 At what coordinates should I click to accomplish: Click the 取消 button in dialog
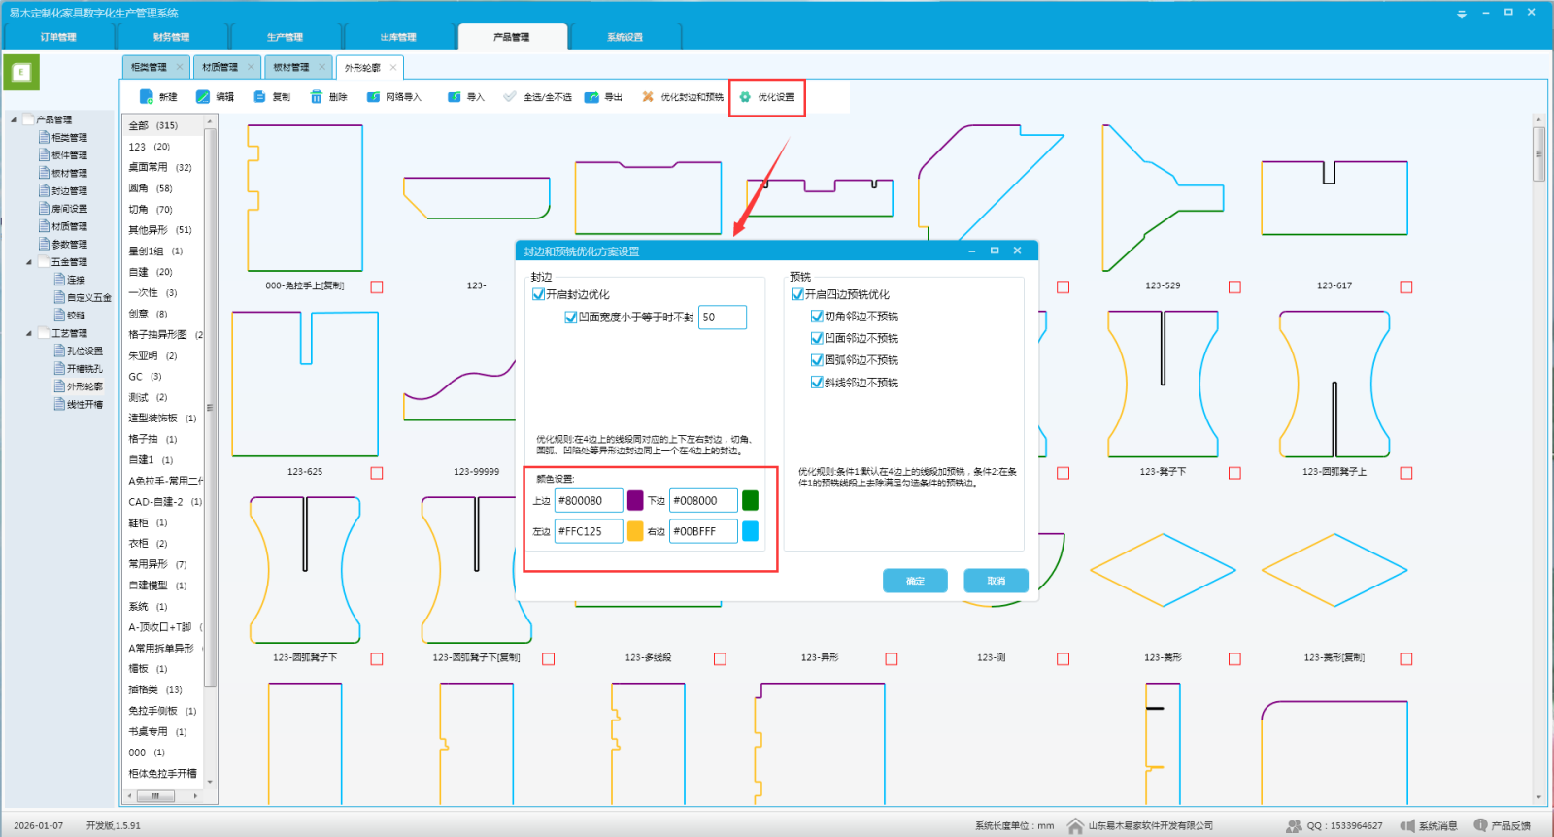click(996, 581)
